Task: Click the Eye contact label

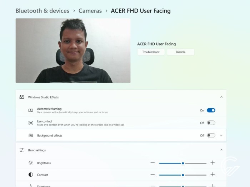Action: pyautogui.click(x=45, y=121)
